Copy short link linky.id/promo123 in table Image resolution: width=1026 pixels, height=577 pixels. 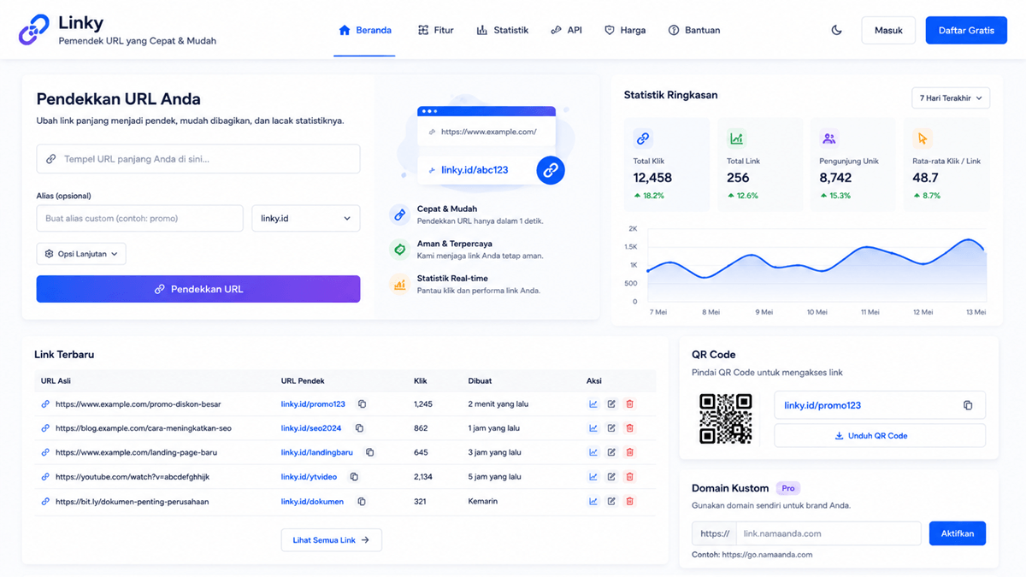(x=362, y=404)
